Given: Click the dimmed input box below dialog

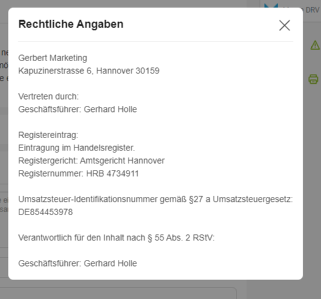Looking at the screenshot, I should (x=118, y=293).
